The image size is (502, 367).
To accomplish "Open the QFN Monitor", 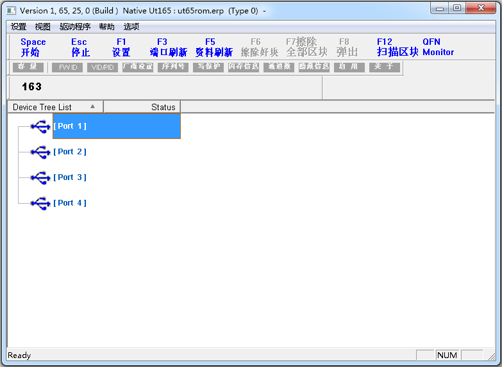I will [x=438, y=47].
